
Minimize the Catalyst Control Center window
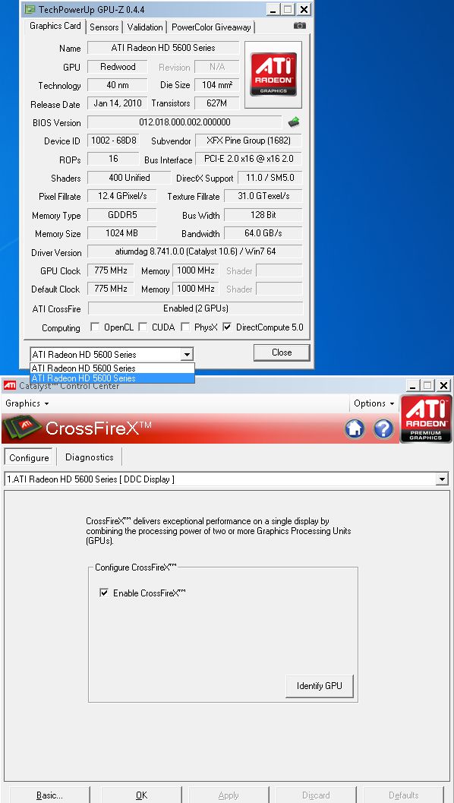click(x=413, y=385)
